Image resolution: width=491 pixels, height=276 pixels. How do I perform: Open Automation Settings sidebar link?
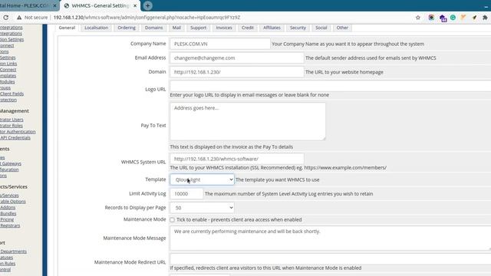pyautogui.click(x=12, y=39)
